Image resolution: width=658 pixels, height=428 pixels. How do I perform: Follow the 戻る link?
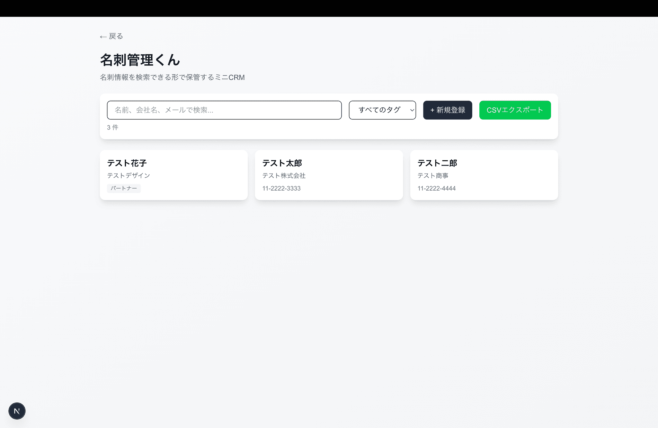(x=111, y=36)
